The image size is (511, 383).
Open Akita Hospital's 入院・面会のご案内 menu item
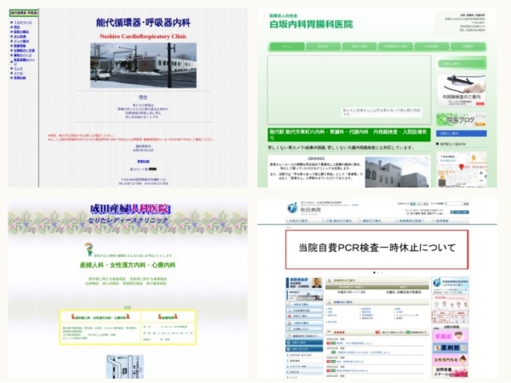coord(341,220)
